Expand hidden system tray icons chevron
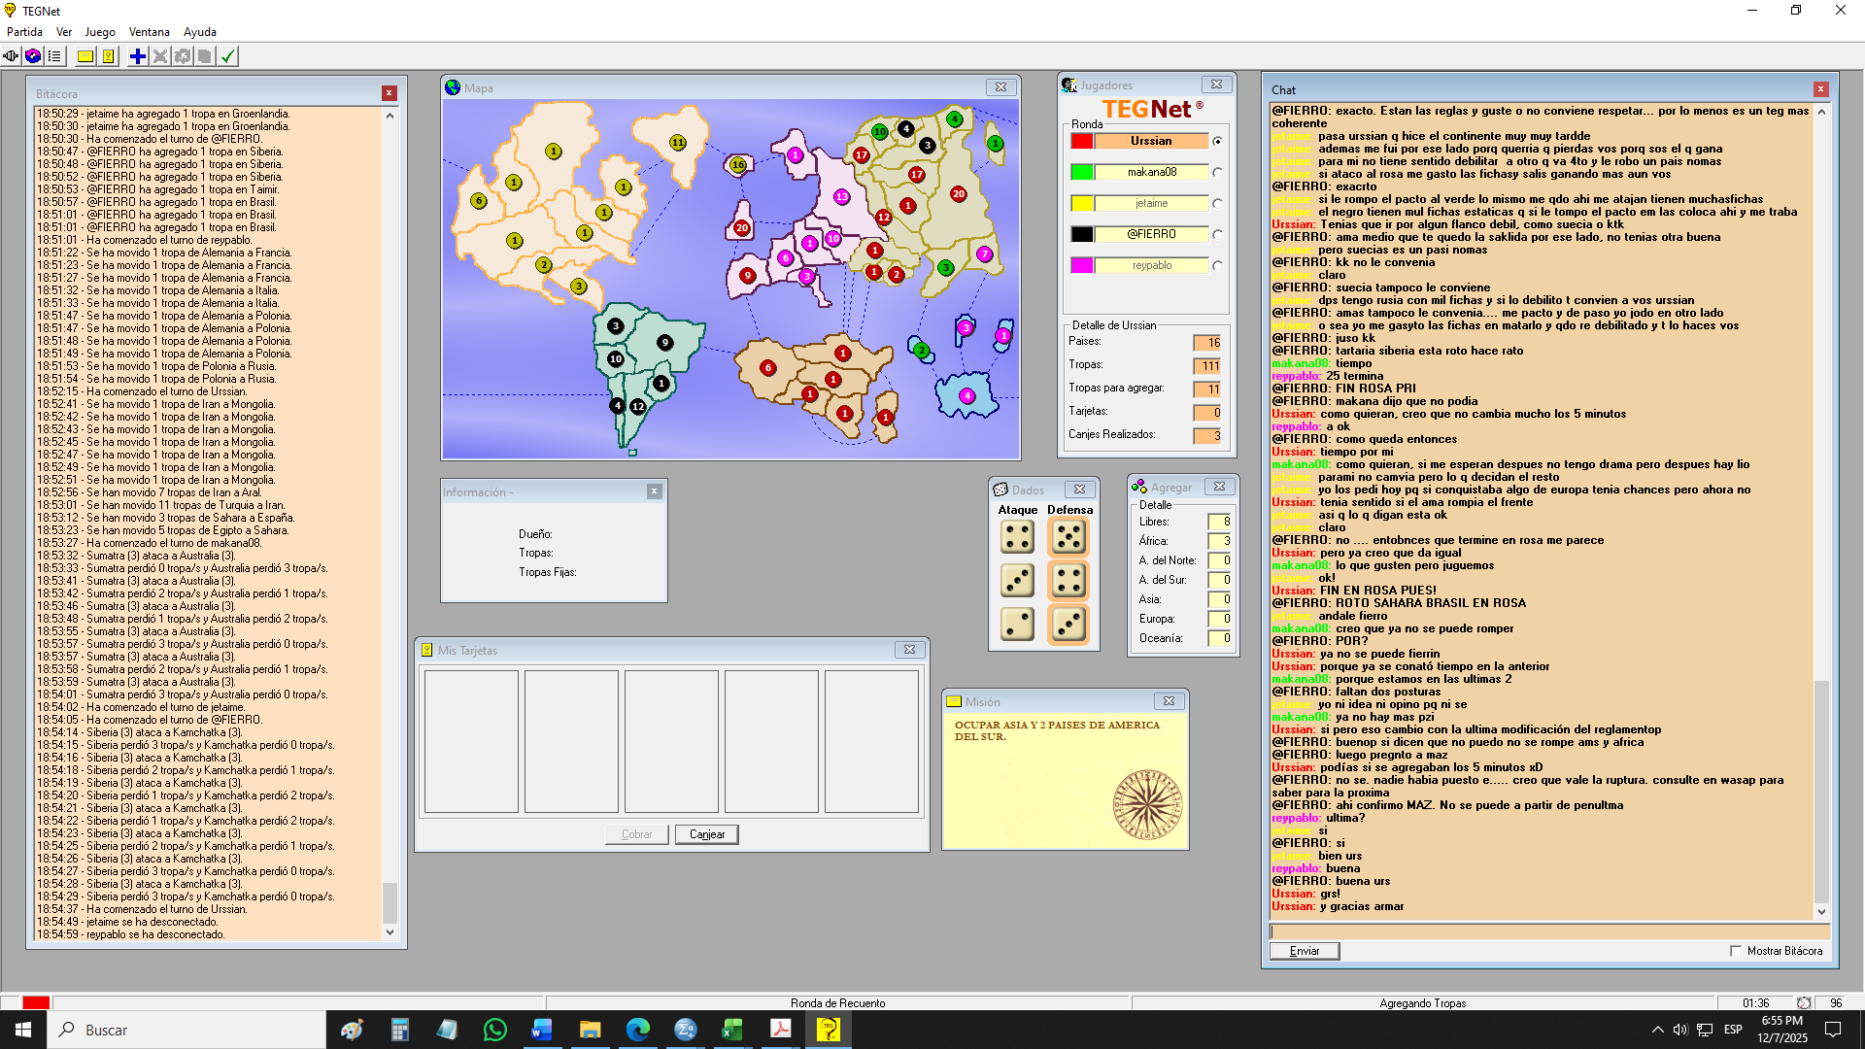This screenshot has width=1865, height=1049. coord(1657,1030)
